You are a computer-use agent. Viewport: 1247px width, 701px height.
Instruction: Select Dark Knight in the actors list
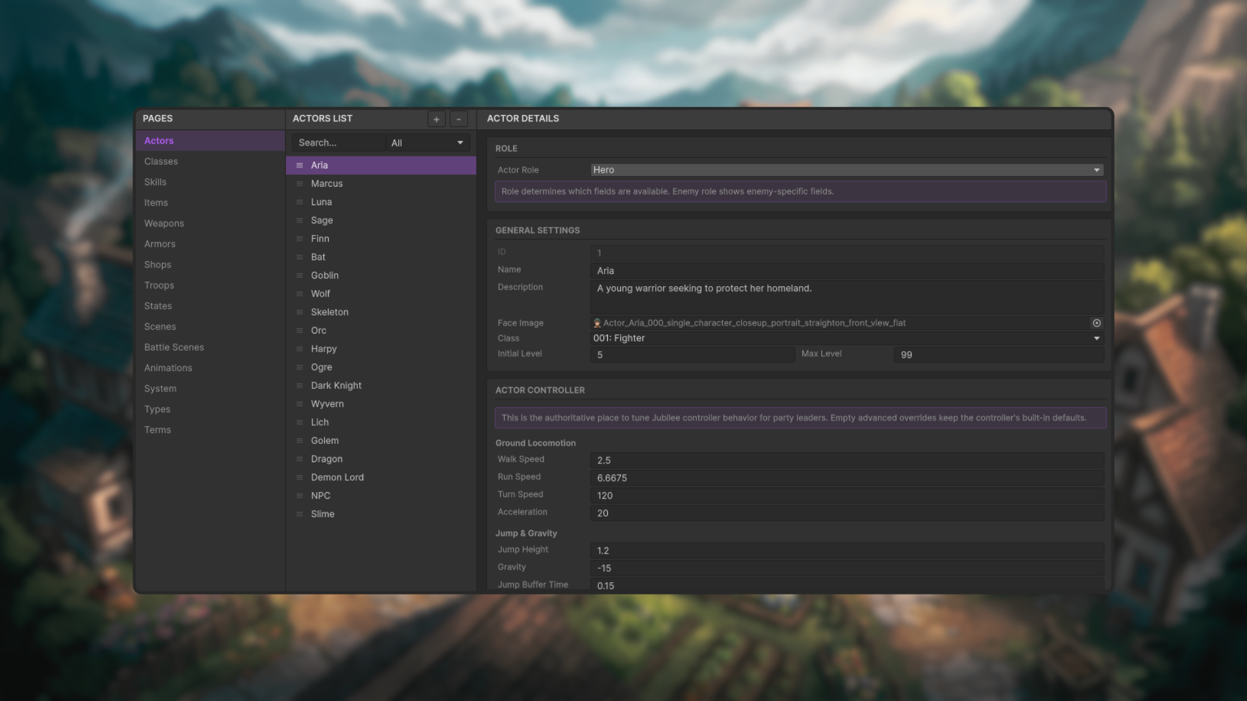pos(381,386)
